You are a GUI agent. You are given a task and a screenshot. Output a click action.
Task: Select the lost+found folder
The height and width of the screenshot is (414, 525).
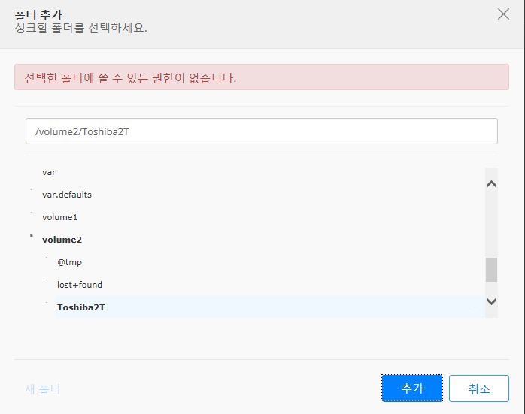coord(80,285)
